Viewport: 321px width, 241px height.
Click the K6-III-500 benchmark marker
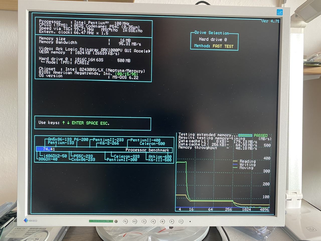click(x=160, y=160)
